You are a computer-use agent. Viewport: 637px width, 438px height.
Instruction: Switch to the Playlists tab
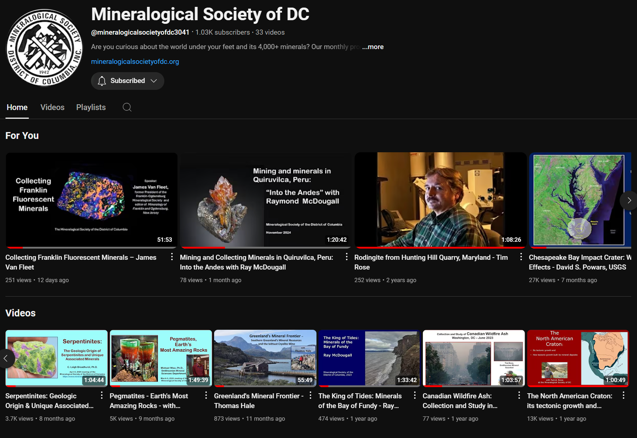pos(91,107)
